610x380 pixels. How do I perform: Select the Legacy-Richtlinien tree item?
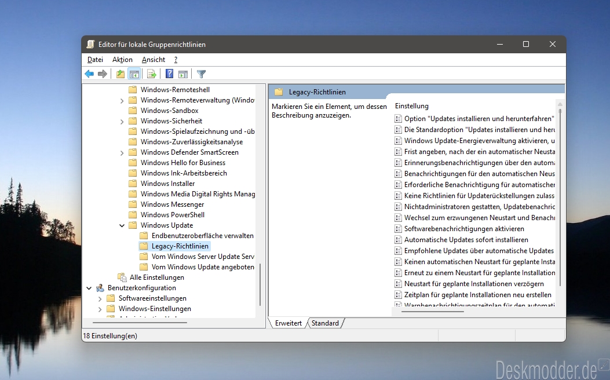(x=180, y=246)
